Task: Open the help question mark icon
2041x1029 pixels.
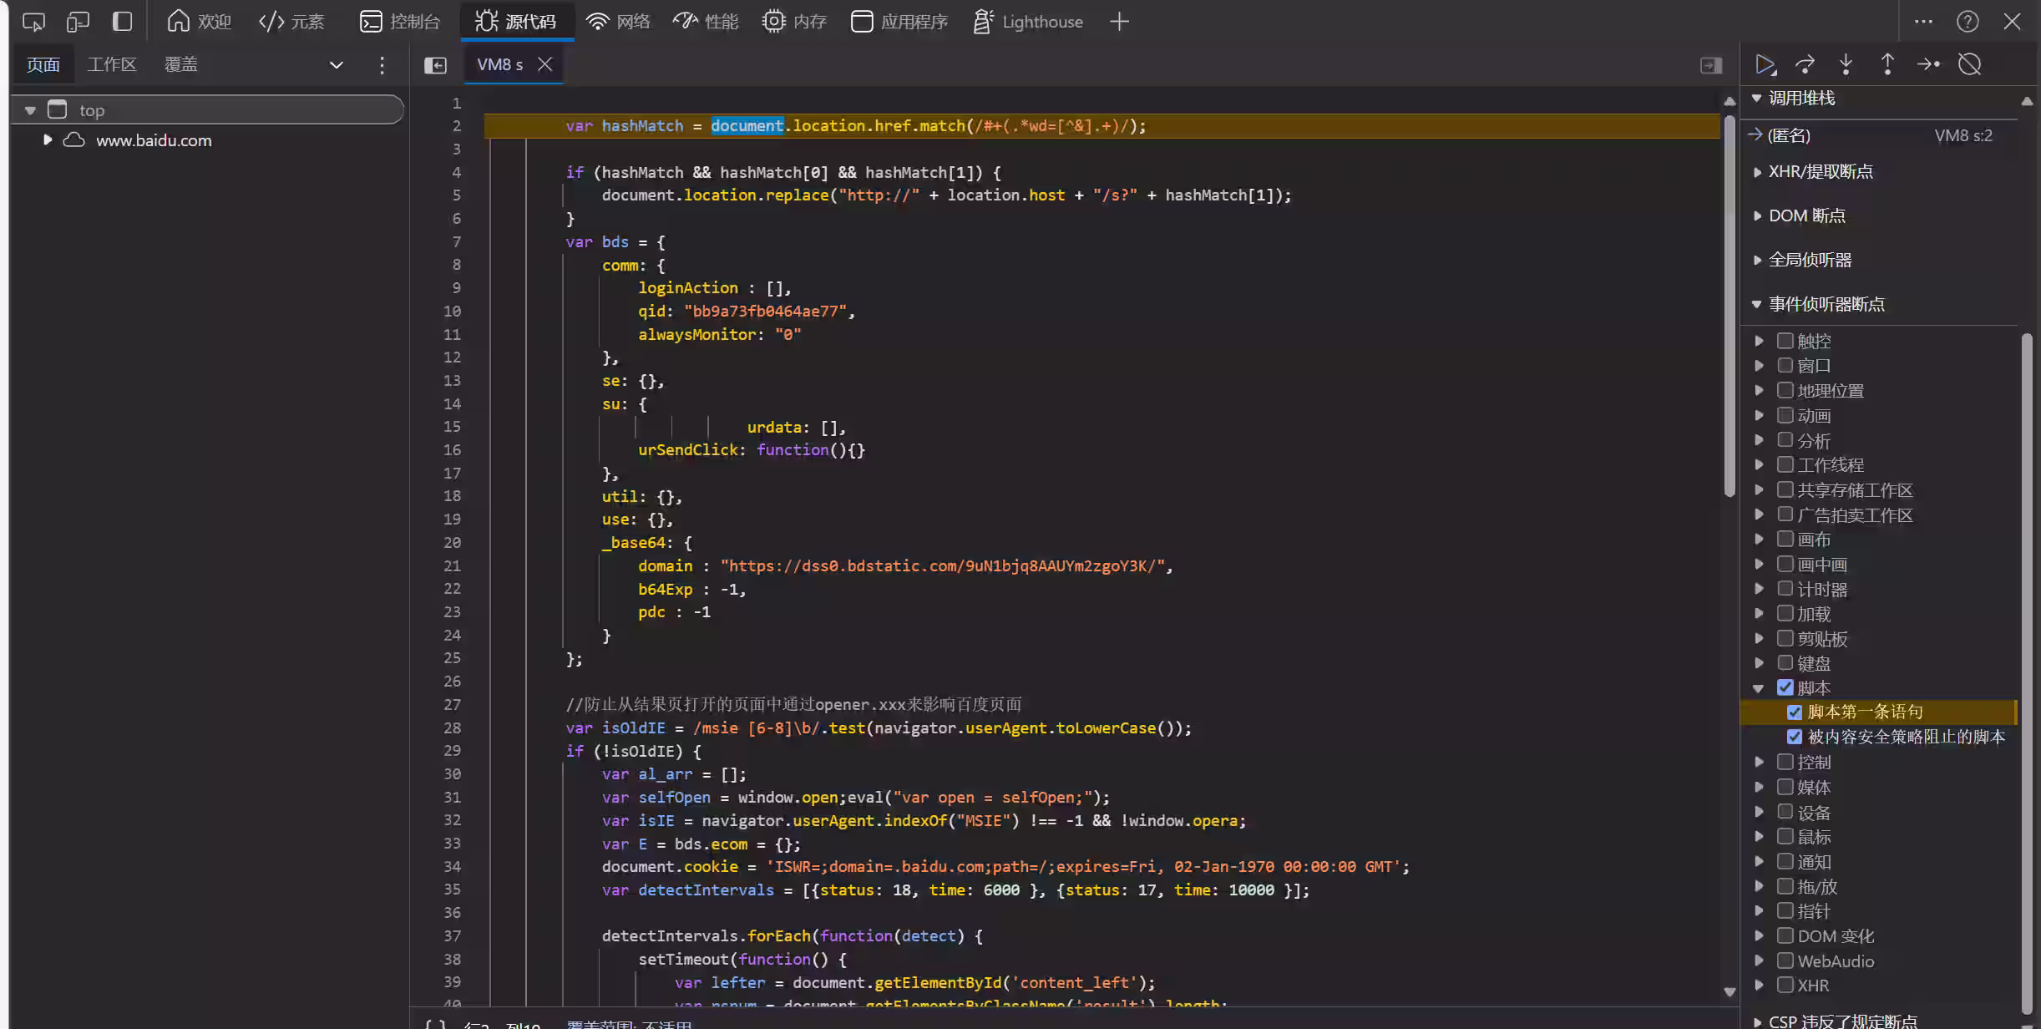Action: coord(1968,22)
